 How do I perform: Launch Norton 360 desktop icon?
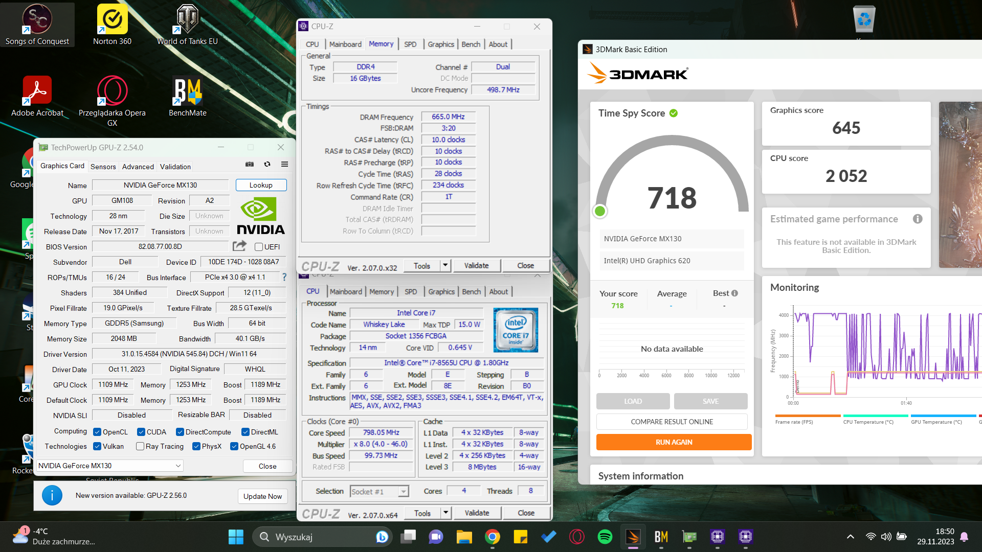click(112, 24)
